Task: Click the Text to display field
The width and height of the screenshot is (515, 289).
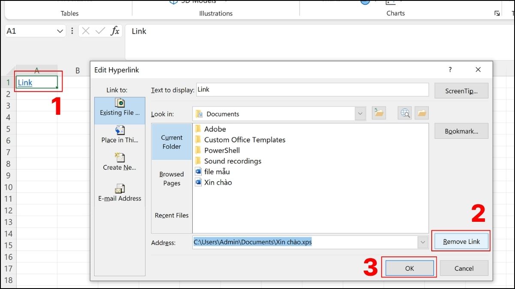Action: [x=311, y=89]
